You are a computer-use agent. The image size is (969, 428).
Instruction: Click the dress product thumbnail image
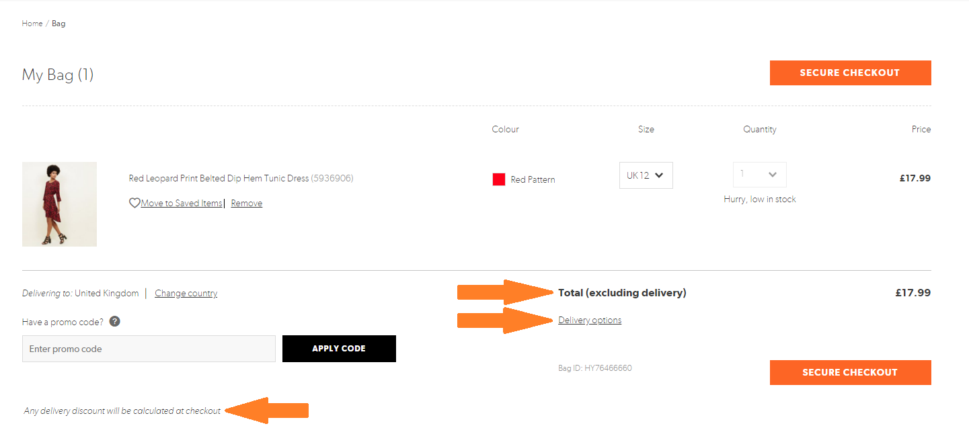point(59,204)
